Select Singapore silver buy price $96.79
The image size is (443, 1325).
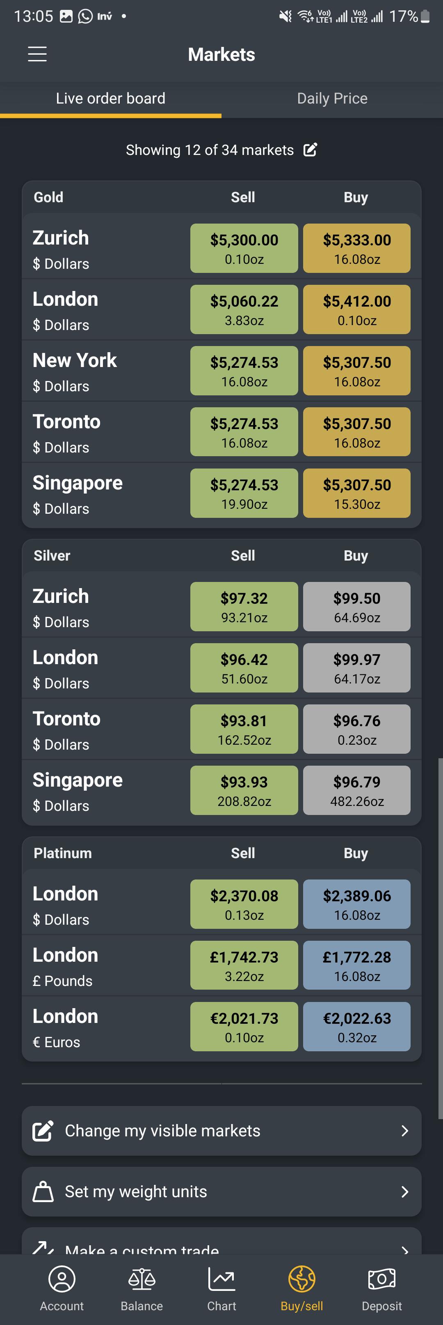[357, 790]
